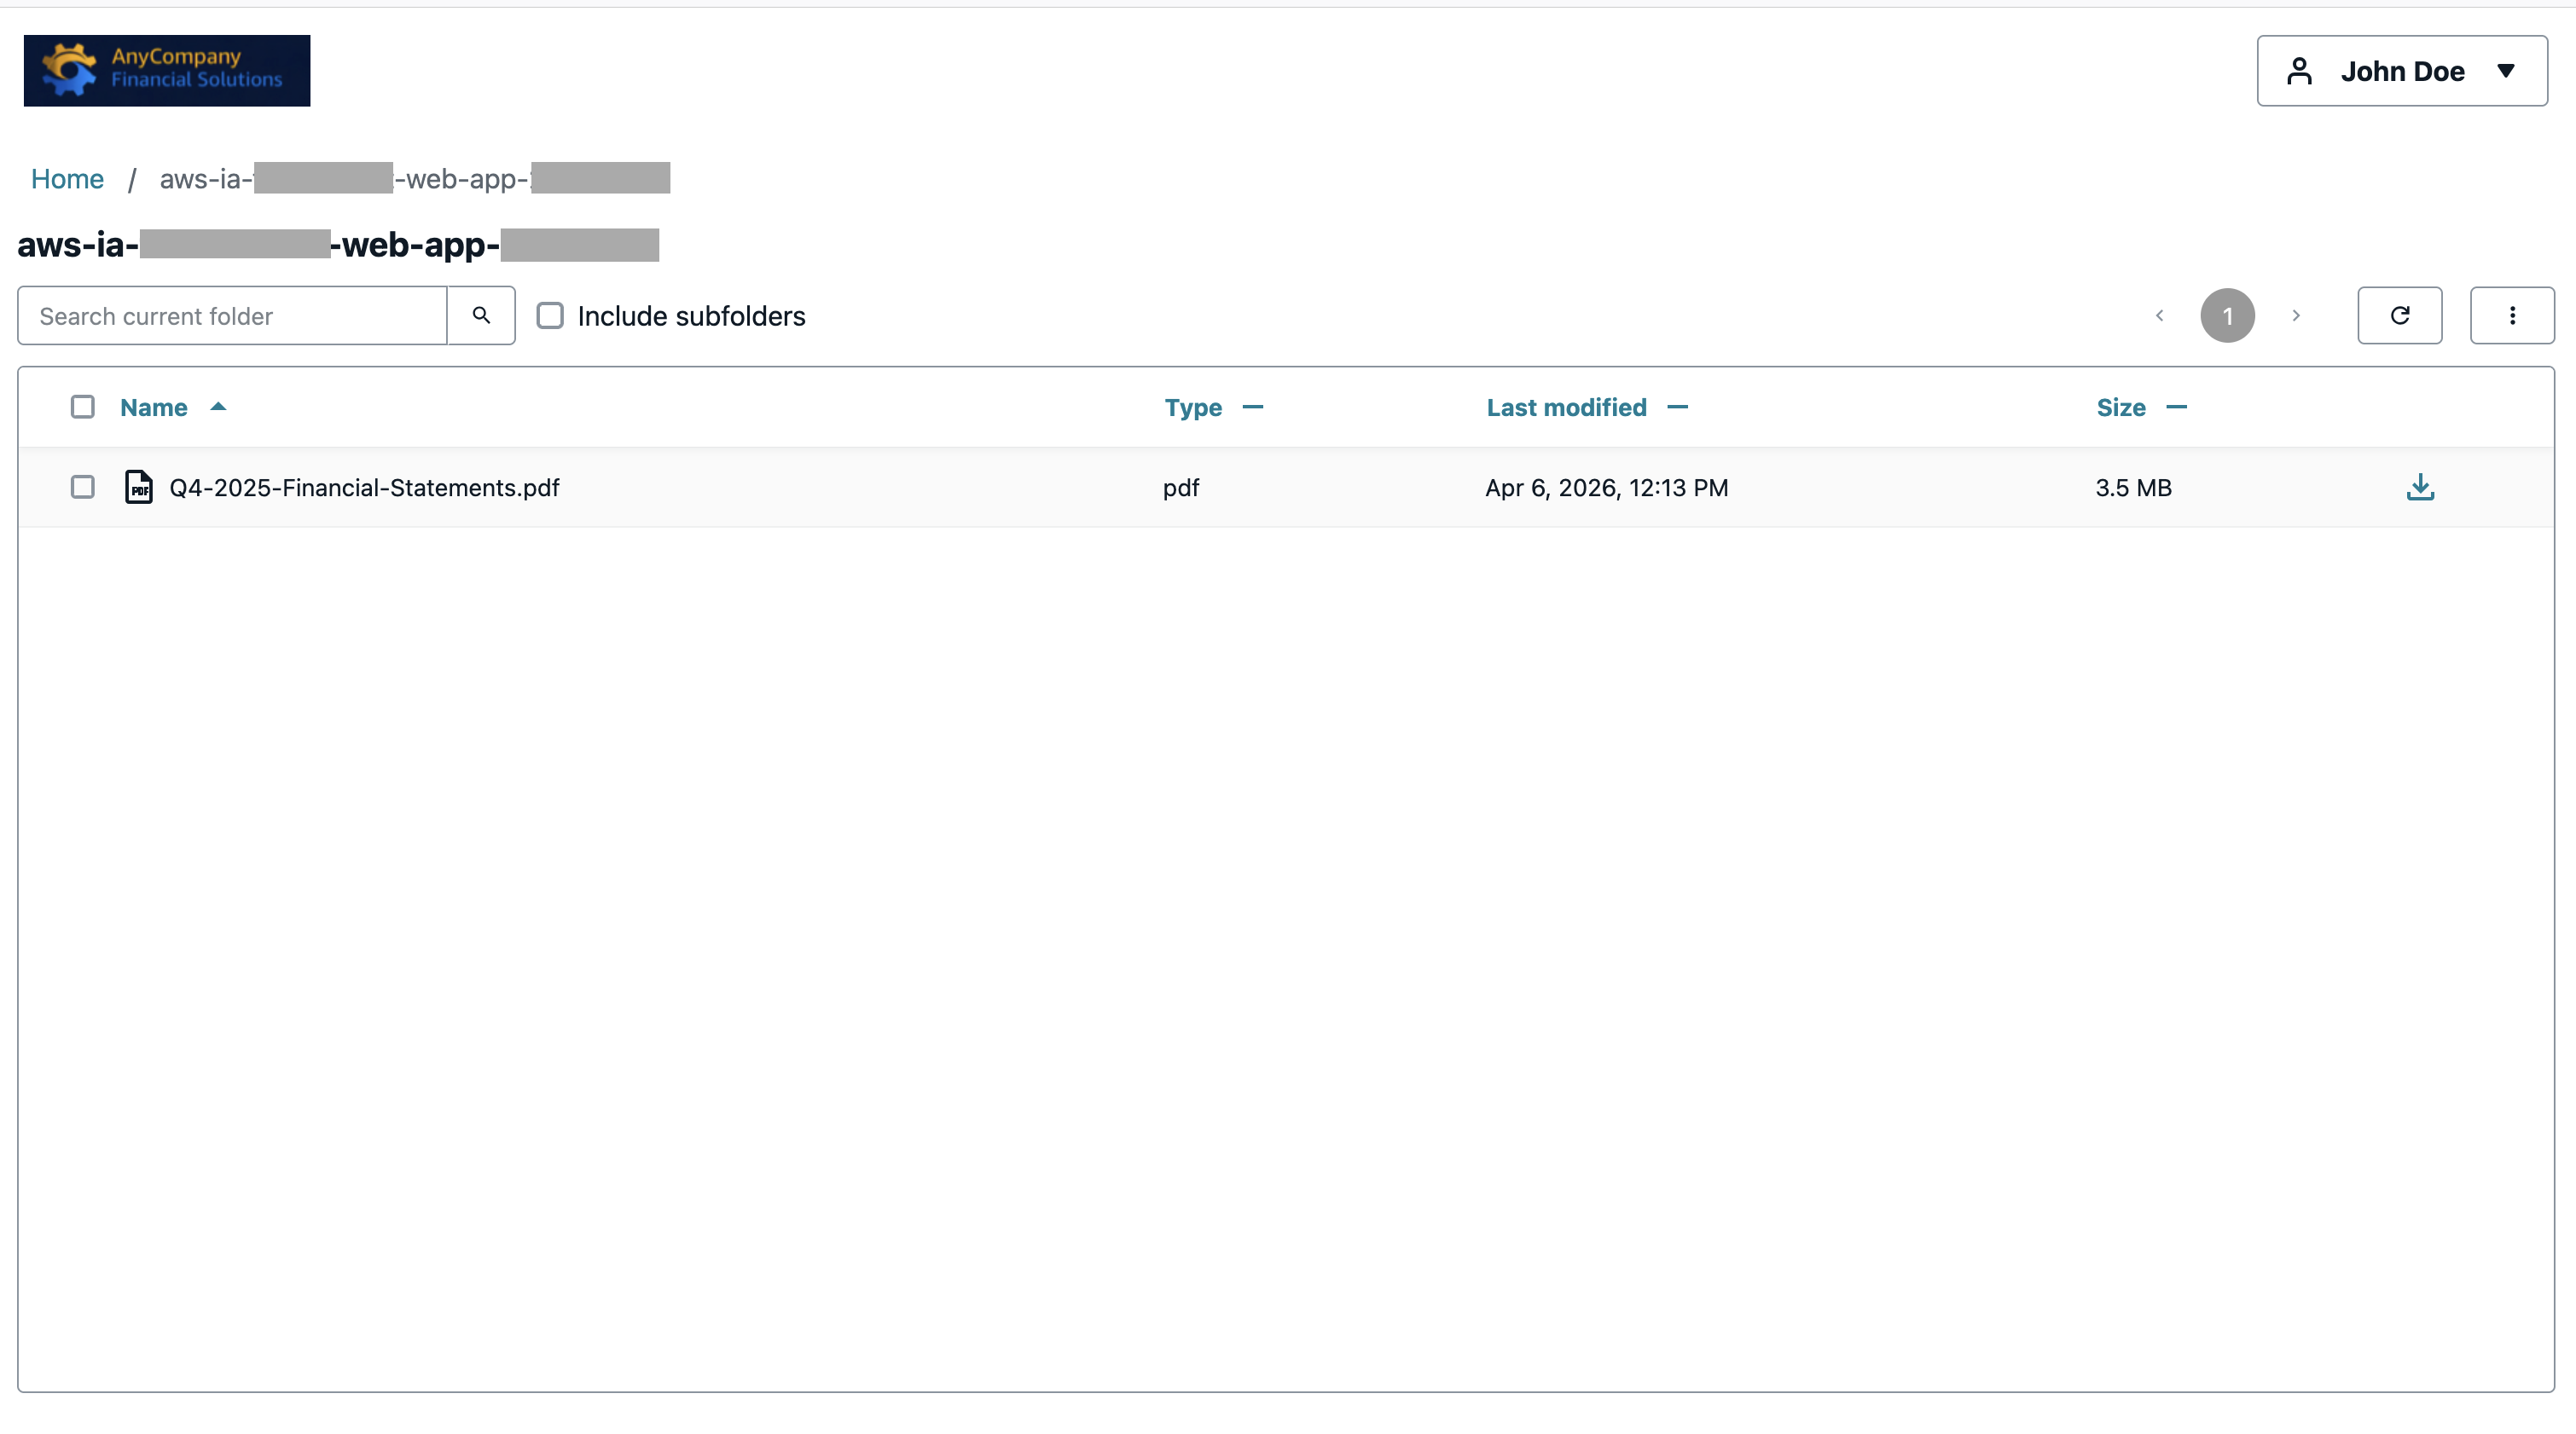The width and height of the screenshot is (2576, 1434).
Task: Click the 'Apr 6, 2026, 12:13 PM' cell
Action: (x=1606, y=488)
